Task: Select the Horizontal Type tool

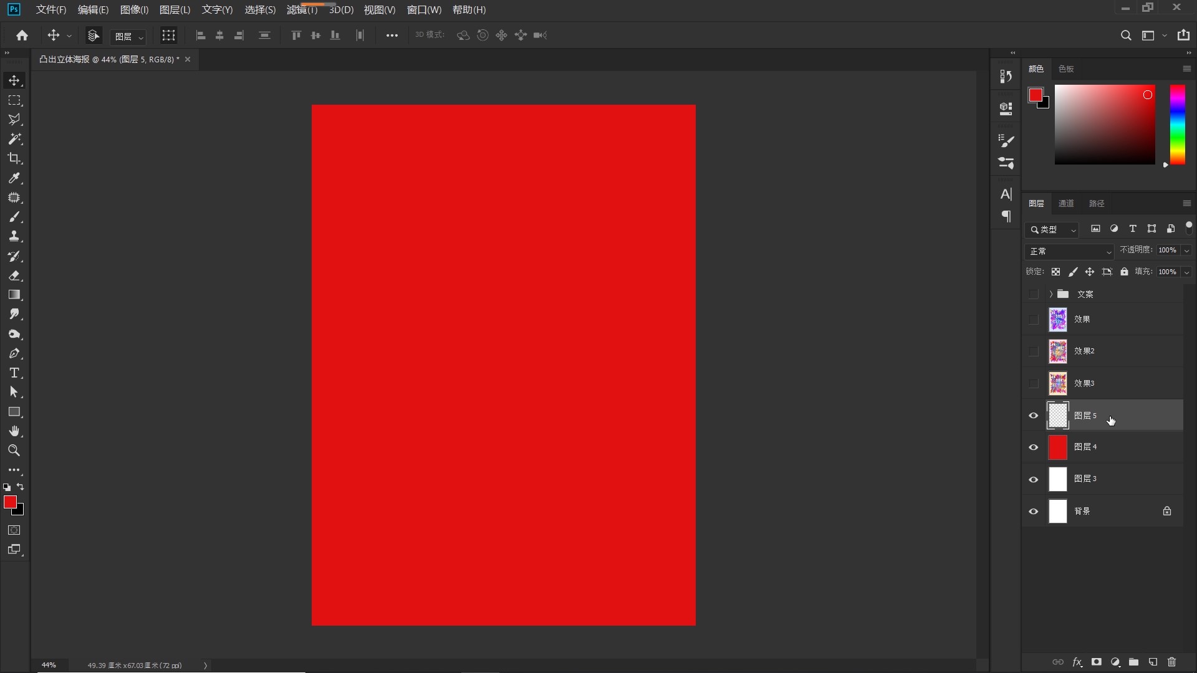Action: [x=14, y=373]
